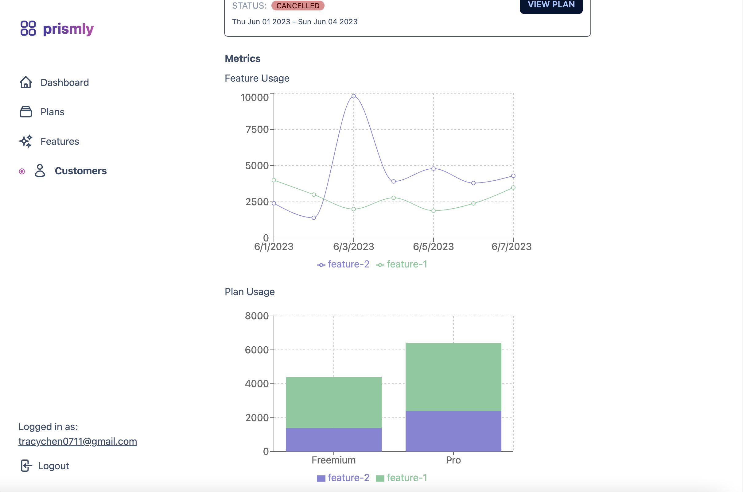Click the Logout door icon
743x492 pixels.
[x=26, y=466]
